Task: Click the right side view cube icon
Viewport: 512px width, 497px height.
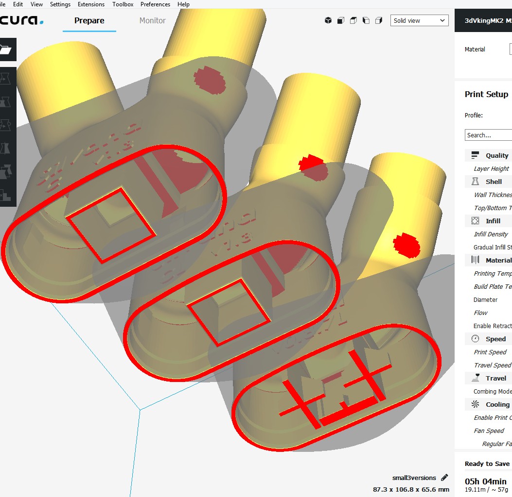Action: 379,20
